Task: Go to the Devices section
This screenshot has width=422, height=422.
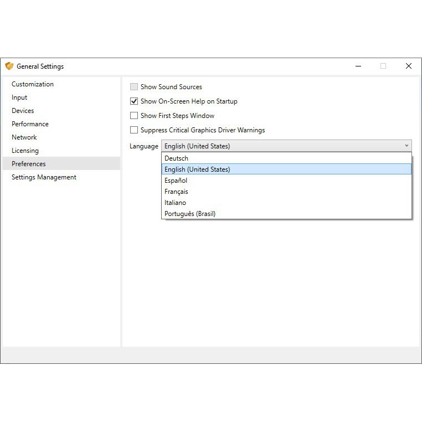Action: point(23,111)
